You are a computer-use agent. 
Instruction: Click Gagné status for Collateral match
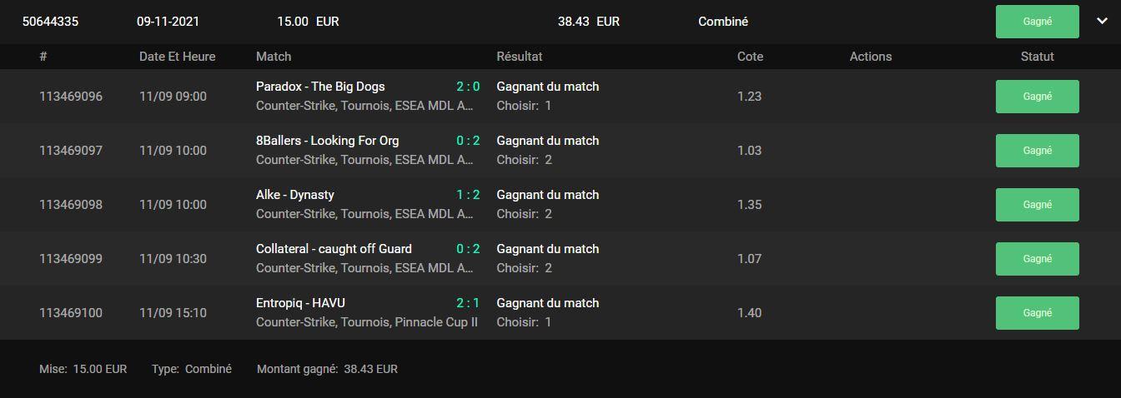pos(1037,259)
